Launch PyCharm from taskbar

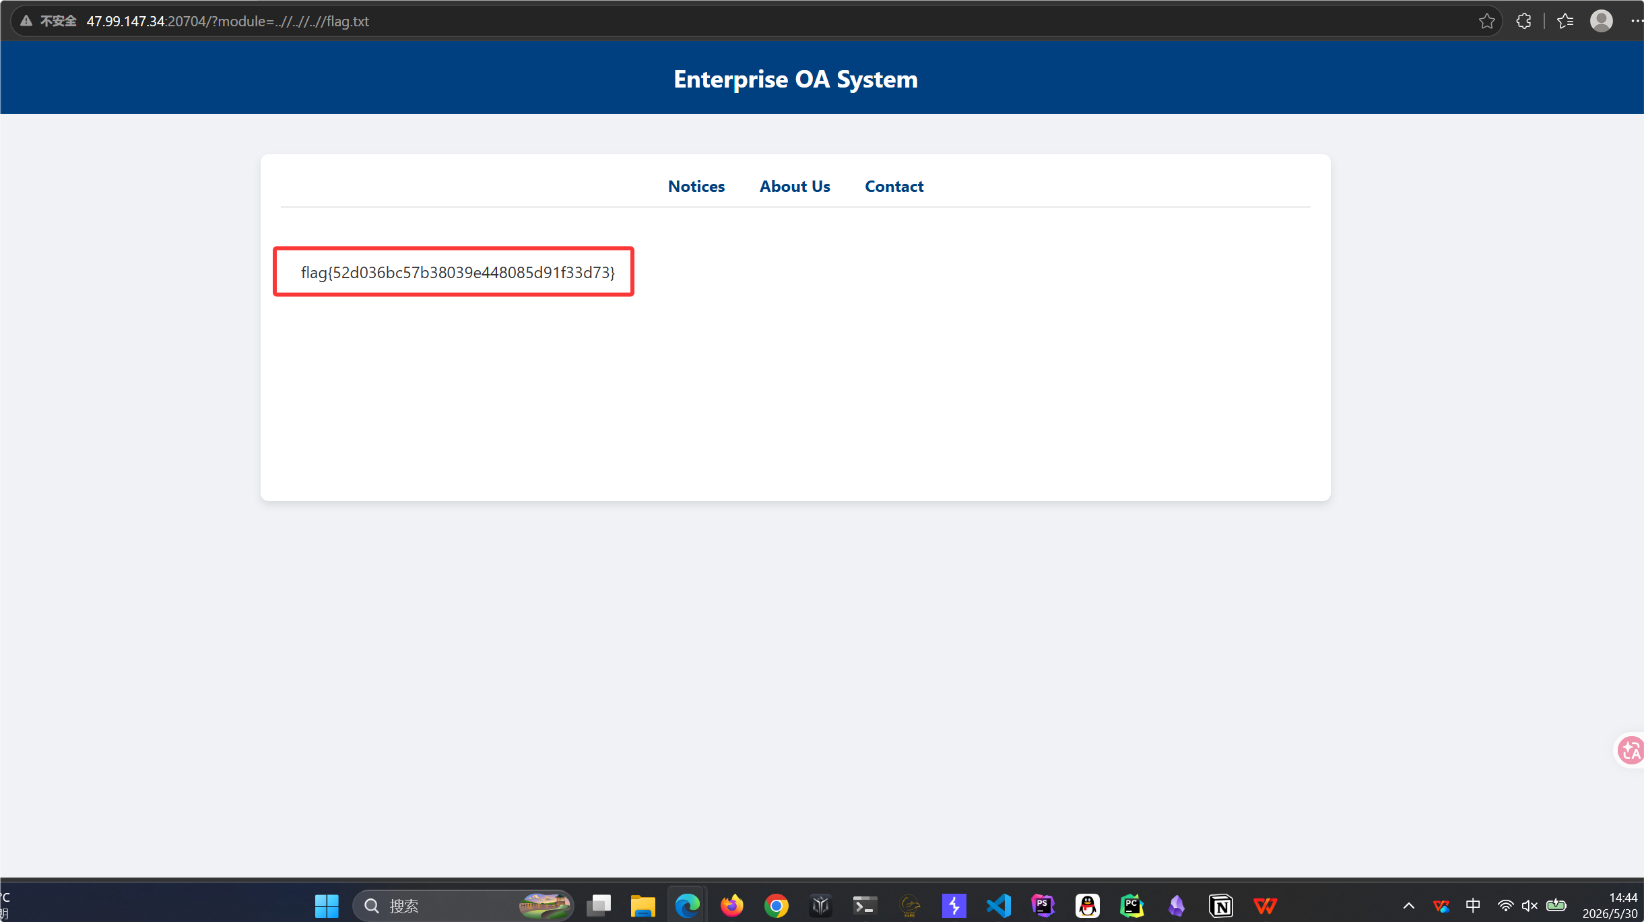(x=1131, y=906)
